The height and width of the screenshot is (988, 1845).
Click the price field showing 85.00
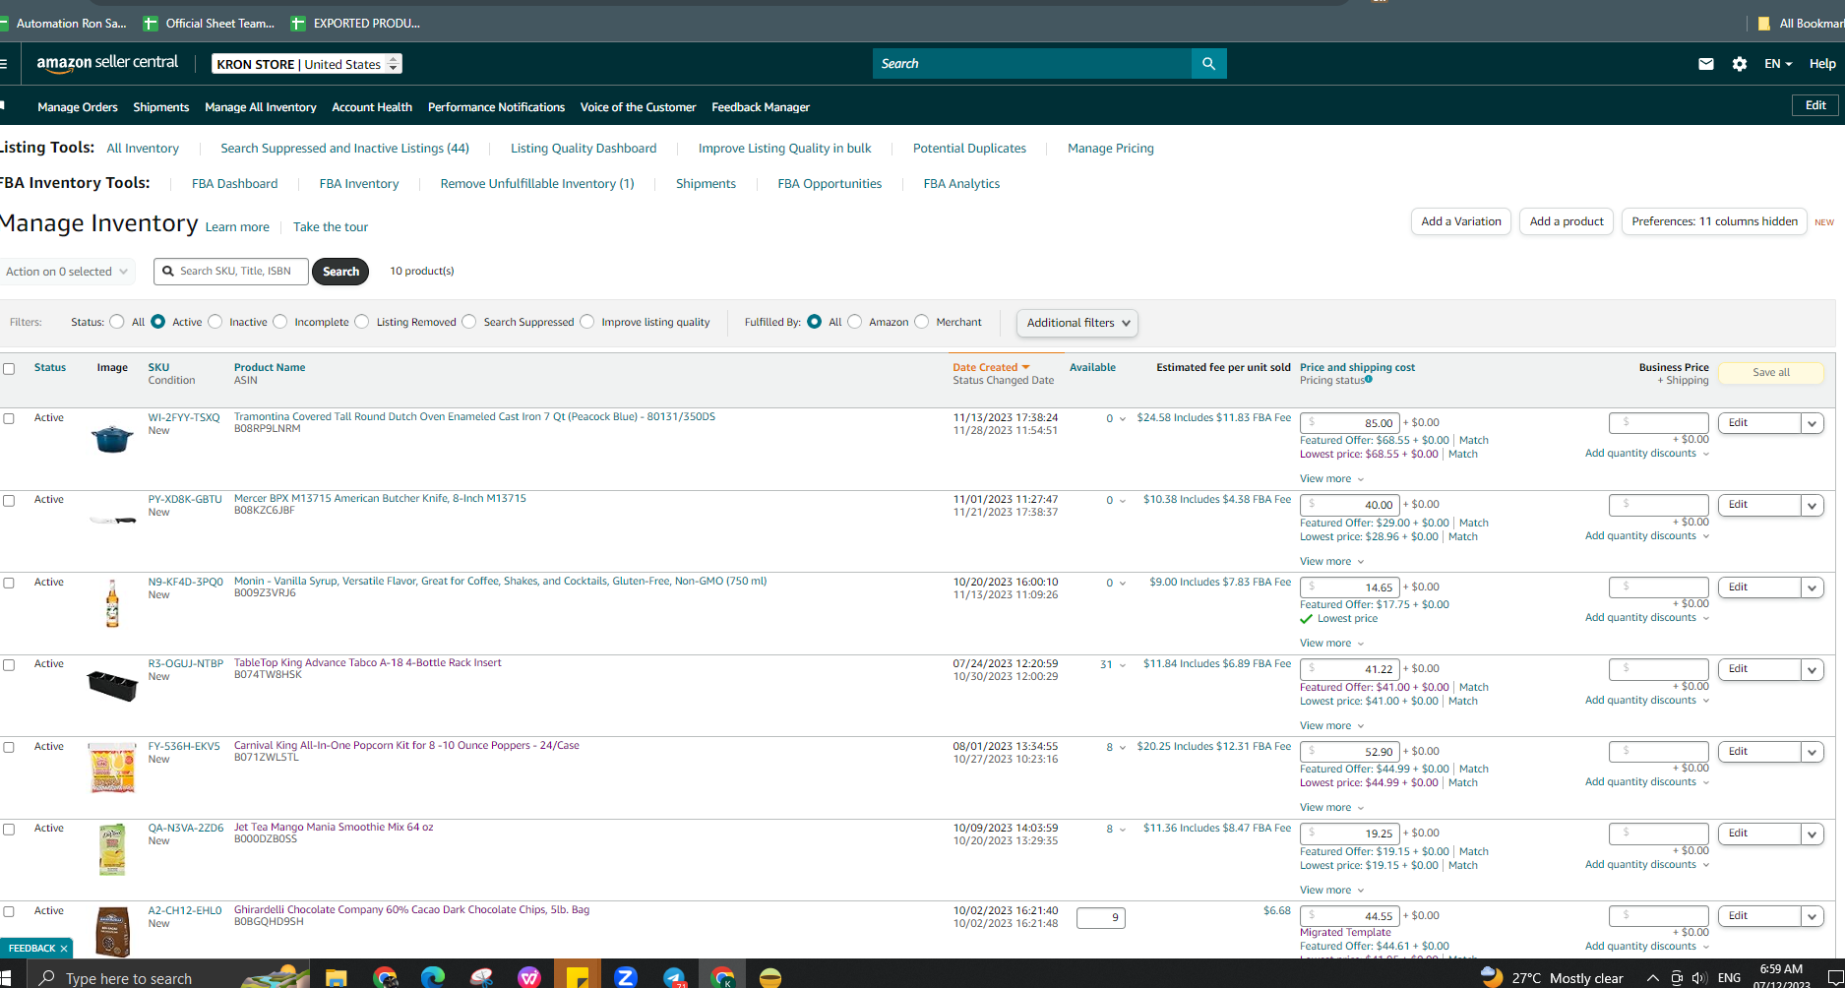point(1348,423)
